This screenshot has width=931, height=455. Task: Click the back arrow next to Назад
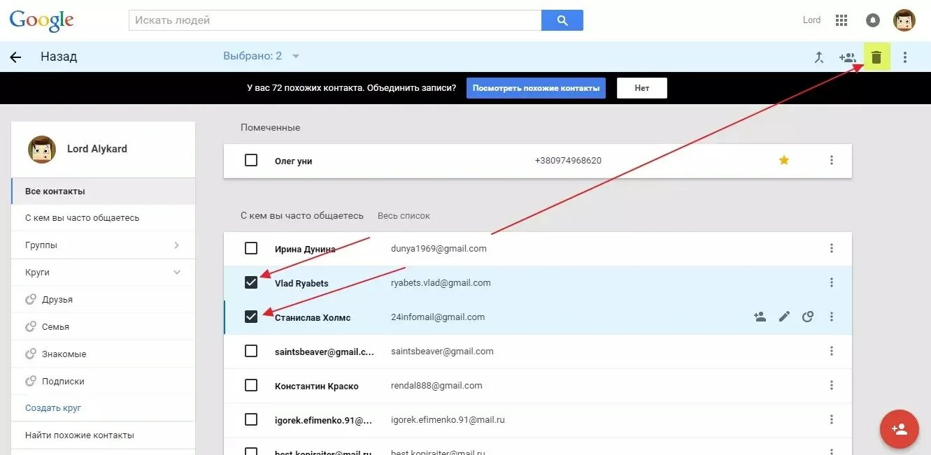pos(15,57)
